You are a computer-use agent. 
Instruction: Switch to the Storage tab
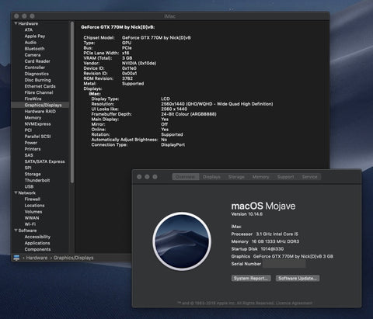[236, 177]
